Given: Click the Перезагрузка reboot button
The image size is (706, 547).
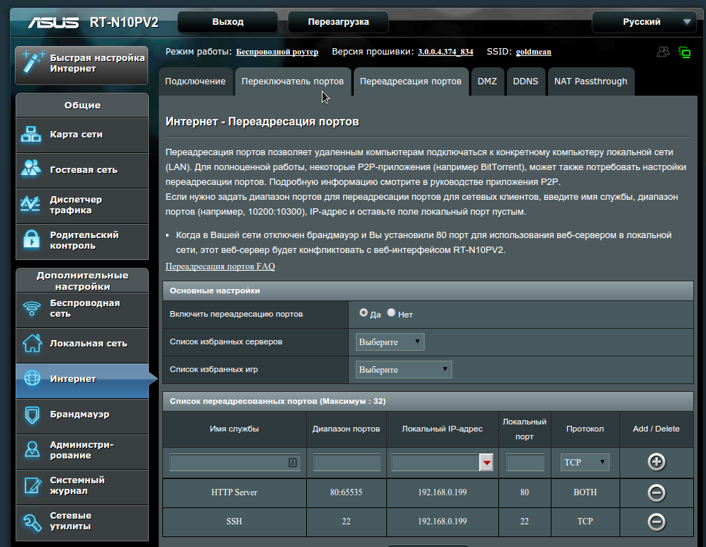Looking at the screenshot, I should tap(338, 22).
